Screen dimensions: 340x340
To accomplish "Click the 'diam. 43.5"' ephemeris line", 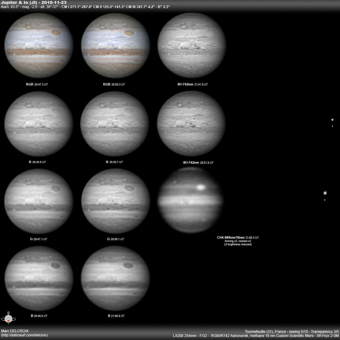I will click(85, 7).
